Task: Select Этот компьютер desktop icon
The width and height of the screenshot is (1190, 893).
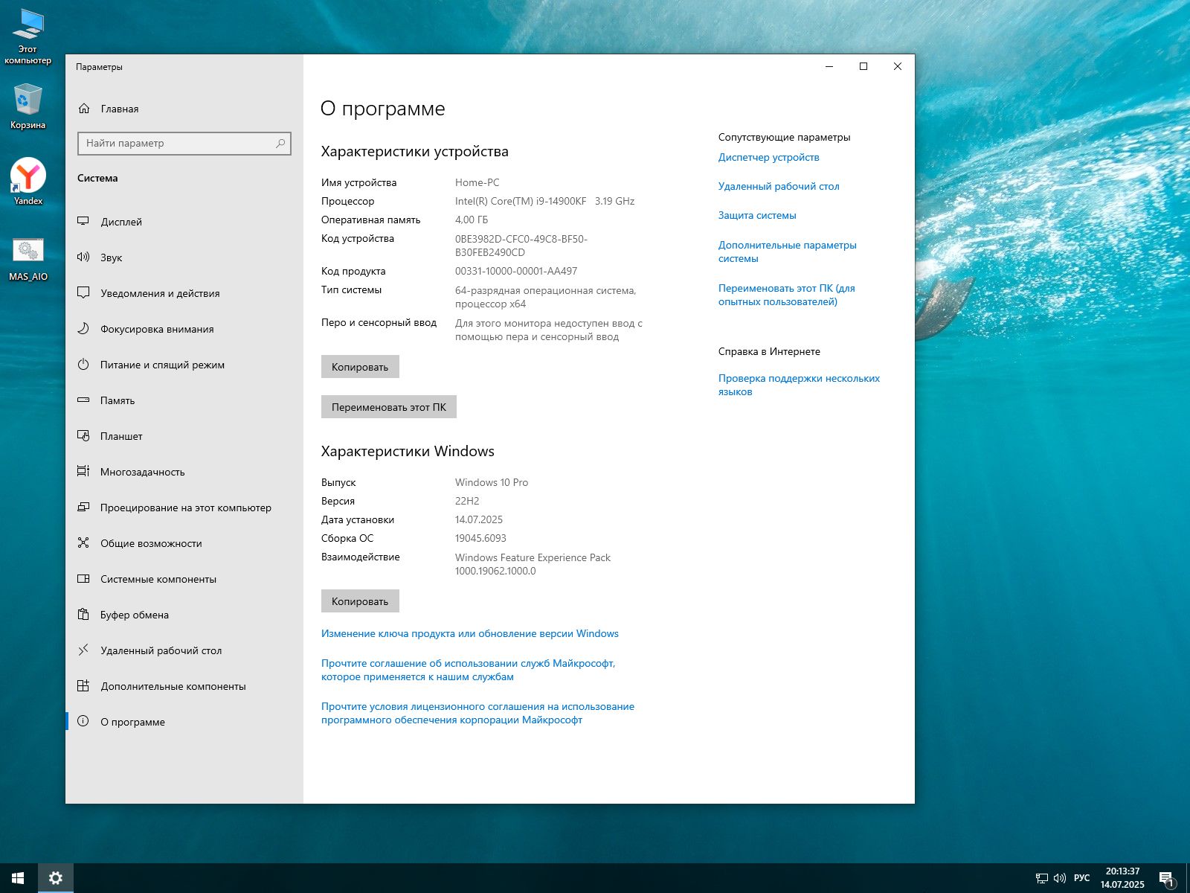Action: [28, 37]
